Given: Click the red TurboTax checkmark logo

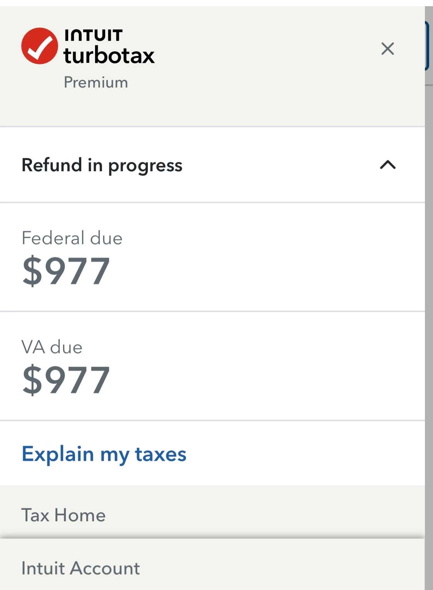Looking at the screenshot, I should point(39,46).
